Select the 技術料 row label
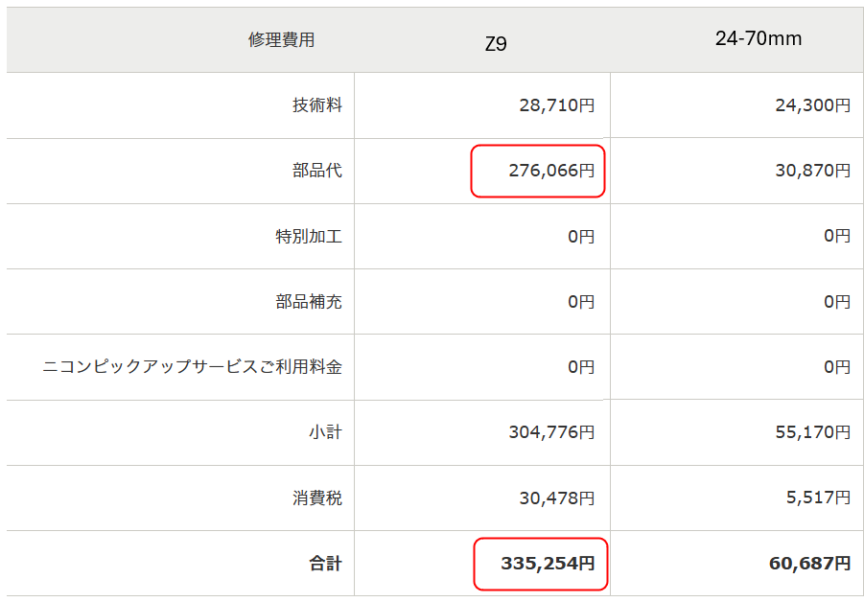This screenshot has width=864, height=602. pos(317,105)
